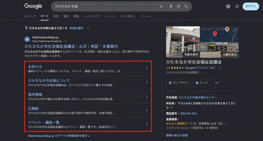Screen dimensions: 263x141
Task: Open three-dot menu beside reviews count
Action: 220,68
